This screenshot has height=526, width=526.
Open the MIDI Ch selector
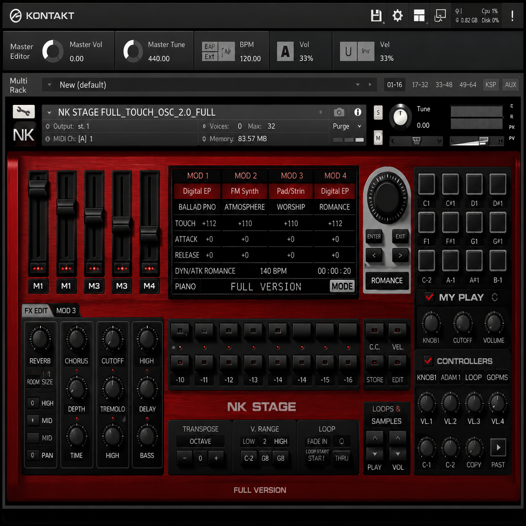click(69, 138)
